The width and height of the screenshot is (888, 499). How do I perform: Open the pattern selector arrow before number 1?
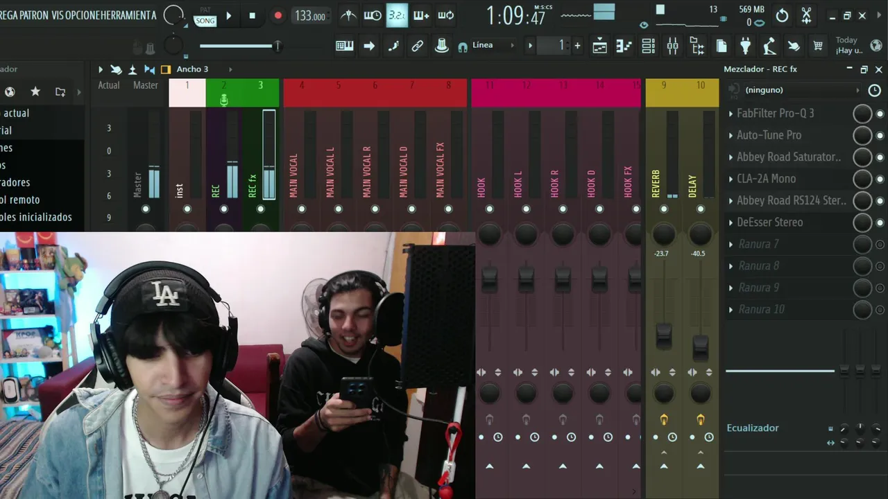click(530, 46)
